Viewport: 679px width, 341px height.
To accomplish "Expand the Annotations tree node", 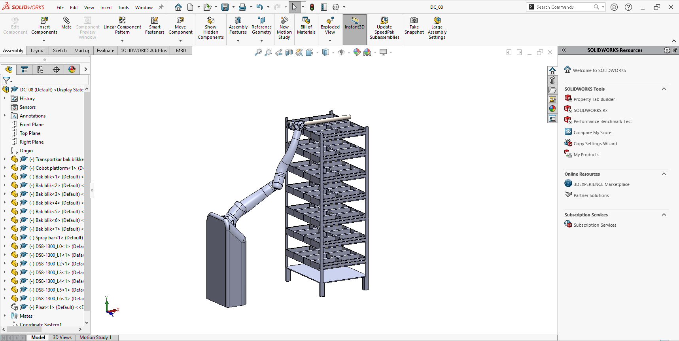I will [x=5, y=116].
